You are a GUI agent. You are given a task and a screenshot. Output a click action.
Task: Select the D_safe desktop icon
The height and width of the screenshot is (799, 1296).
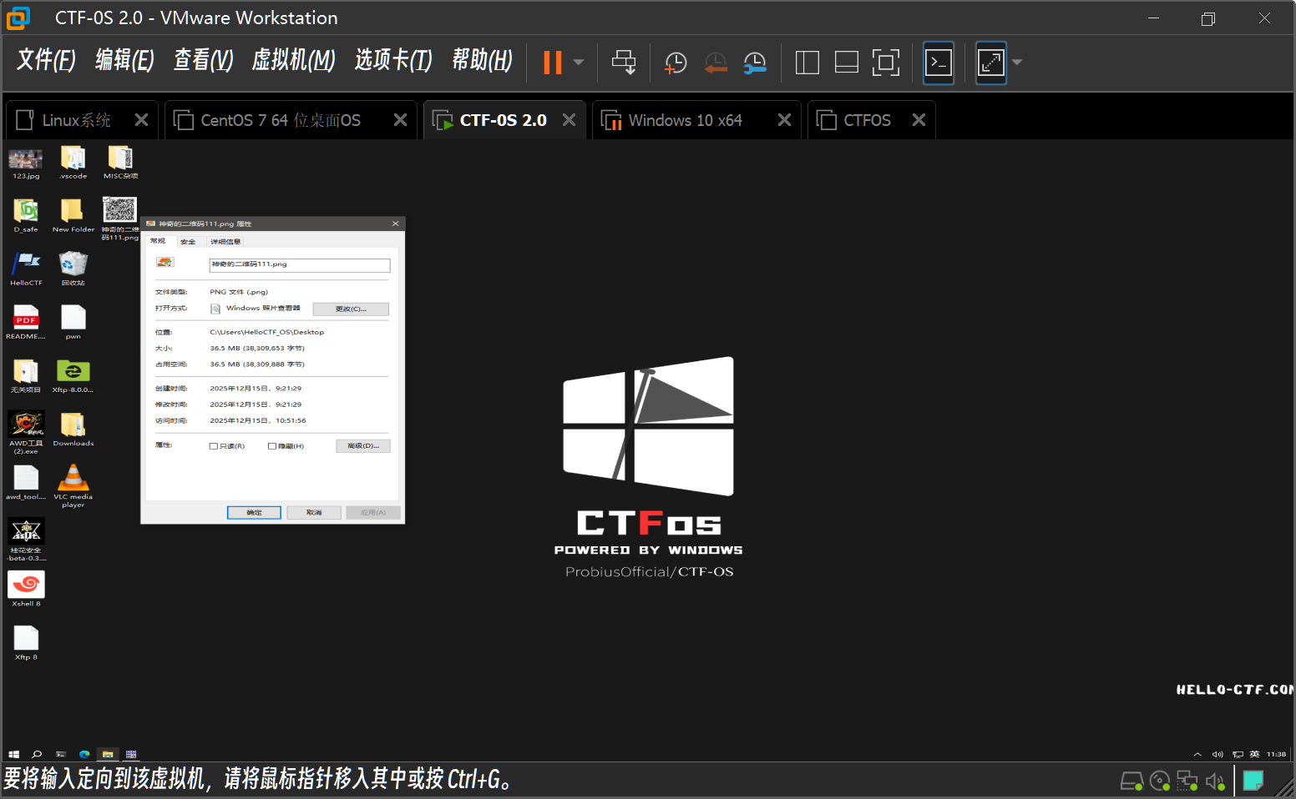(26, 216)
